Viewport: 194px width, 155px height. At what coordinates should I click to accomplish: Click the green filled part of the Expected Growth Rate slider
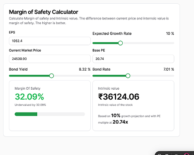click(x=105, y=43)
